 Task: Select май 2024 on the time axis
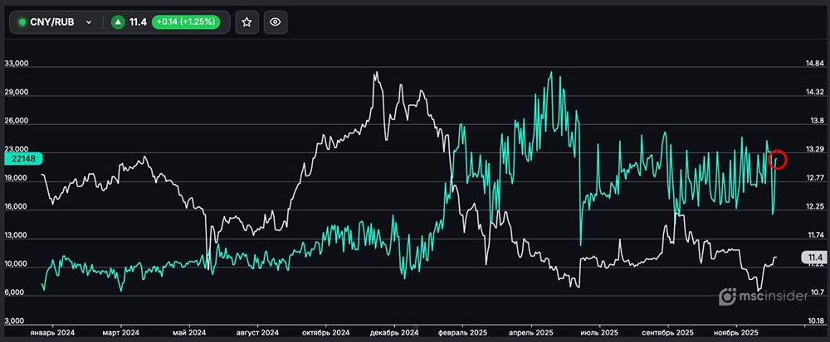click(x=189, y=333)
